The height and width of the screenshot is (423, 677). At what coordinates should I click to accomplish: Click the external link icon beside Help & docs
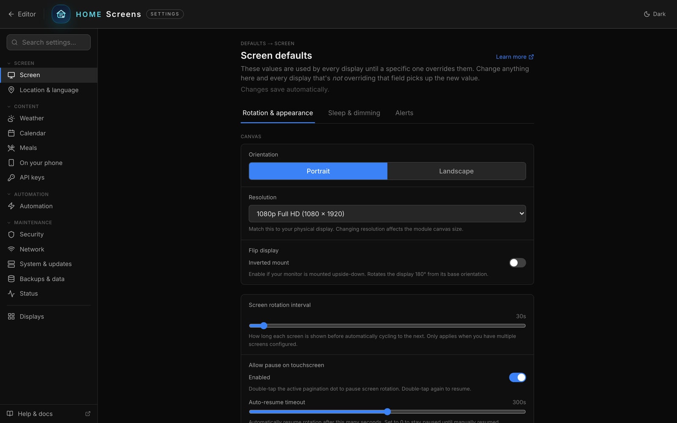pos(88,414)
